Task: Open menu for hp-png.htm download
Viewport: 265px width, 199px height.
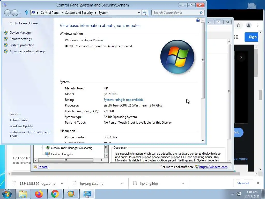Action: point(183,183)
